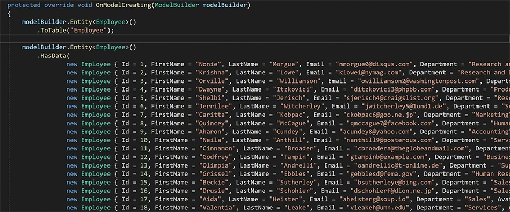Click the first name "Grissel"

(216, 174)
